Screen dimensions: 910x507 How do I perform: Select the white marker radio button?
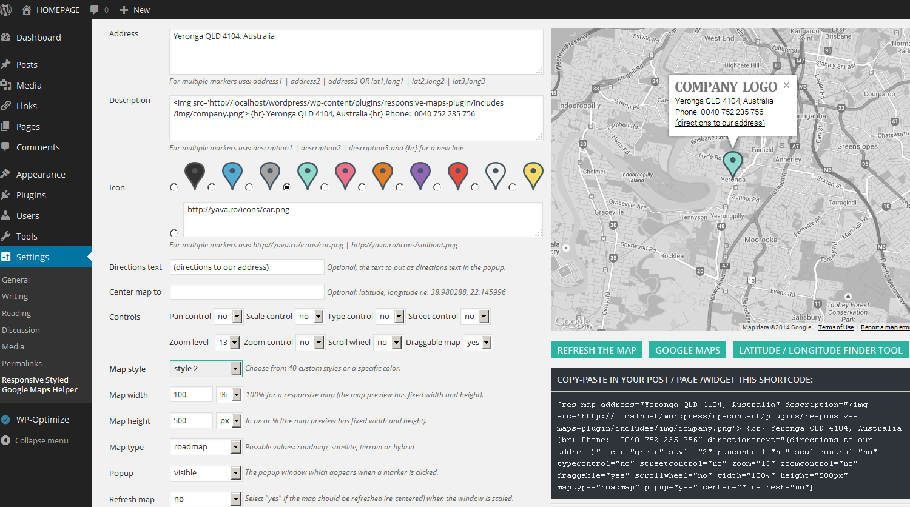[475, 187]
